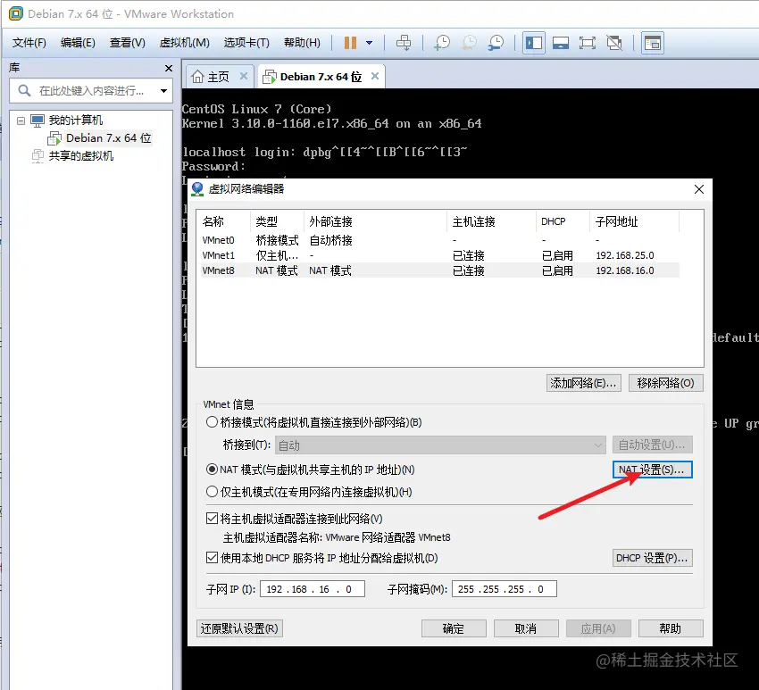The width and height of the screenshot is (759, 690).
Task: Click 取消 button
Action: pyautogui.click(x=526, y=628)
